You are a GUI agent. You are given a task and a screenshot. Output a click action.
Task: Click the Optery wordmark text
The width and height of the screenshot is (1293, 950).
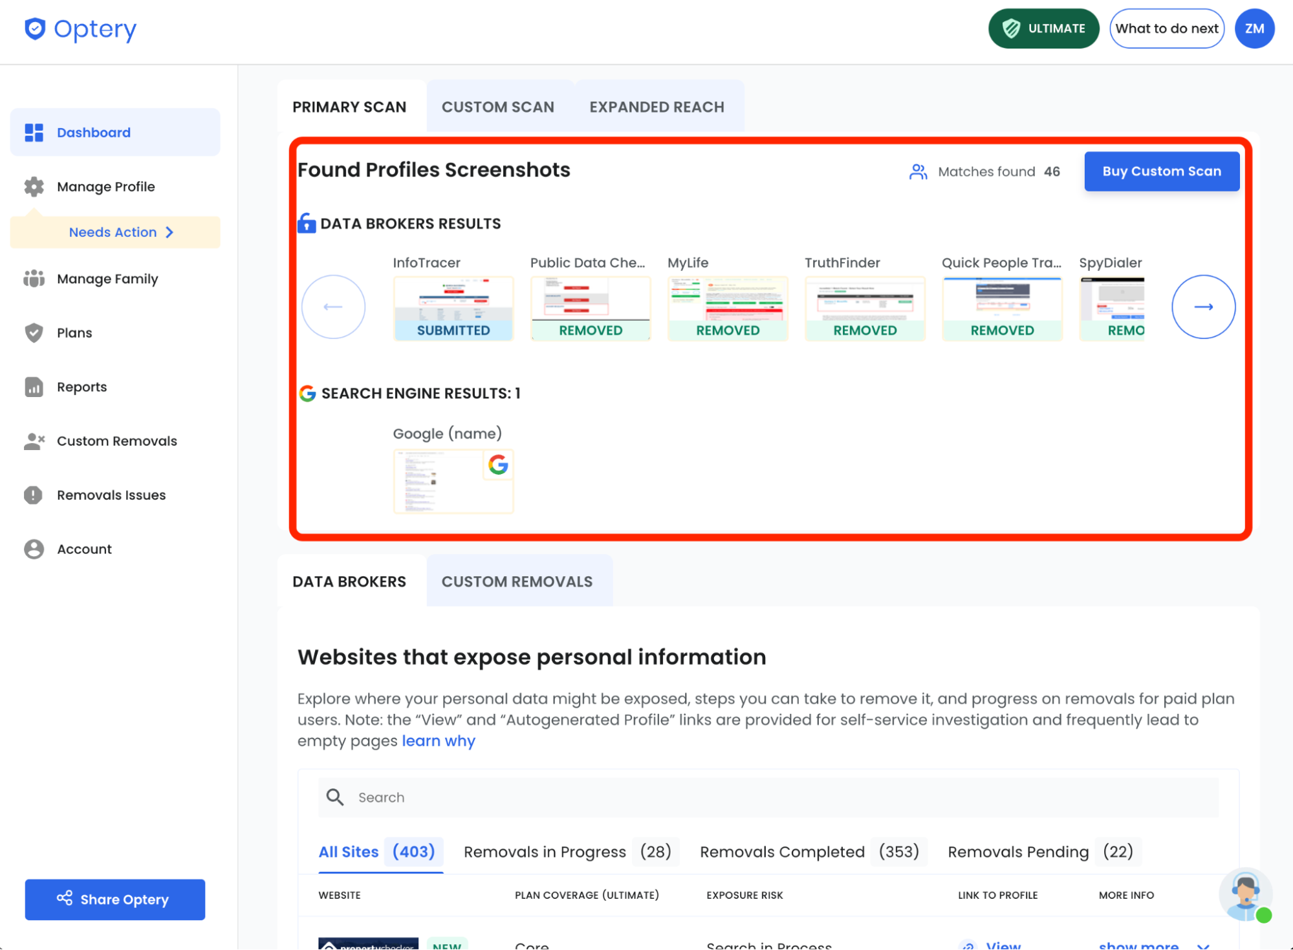coord(95,29)
